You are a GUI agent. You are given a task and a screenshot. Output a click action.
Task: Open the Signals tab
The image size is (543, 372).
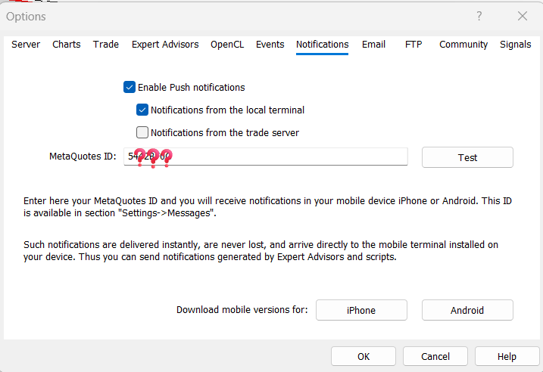point(515,45)
